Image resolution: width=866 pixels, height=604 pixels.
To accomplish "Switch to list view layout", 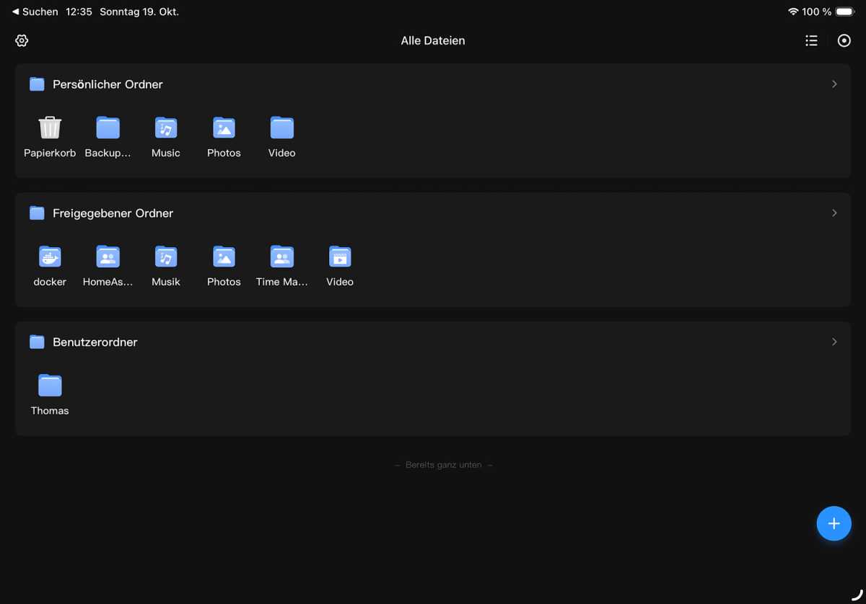I will [x=811, y=40].
